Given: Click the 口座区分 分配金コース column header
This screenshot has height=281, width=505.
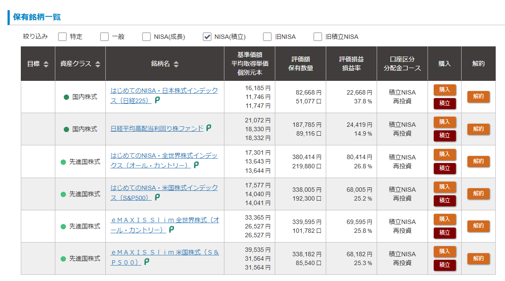Looking at the screenshot, I should pyautogui.click(x=402, y=64).
